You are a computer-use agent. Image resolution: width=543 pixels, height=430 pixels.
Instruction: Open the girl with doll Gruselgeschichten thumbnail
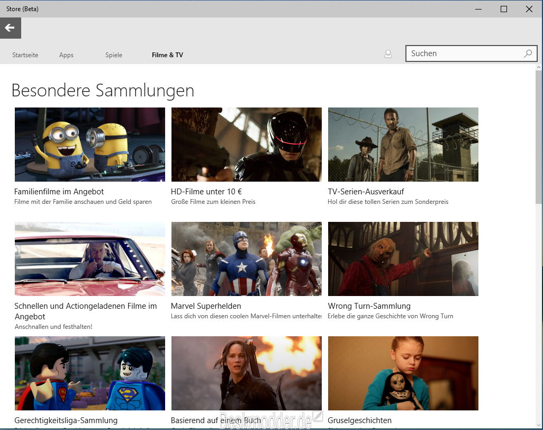click(x=403, y=373)
